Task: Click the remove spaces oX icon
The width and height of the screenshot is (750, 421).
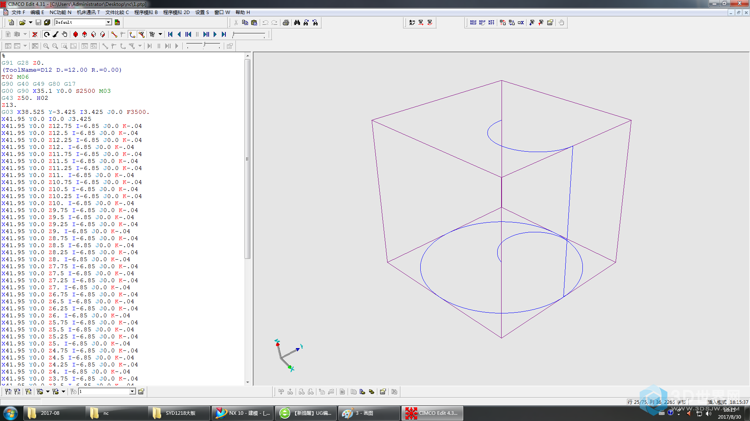Action: coord(521,23)
